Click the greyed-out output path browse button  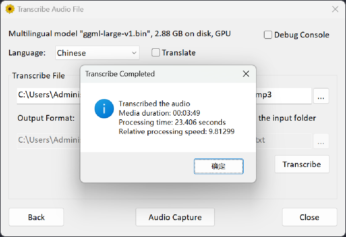pyautogui.click(x=321, y=141)
